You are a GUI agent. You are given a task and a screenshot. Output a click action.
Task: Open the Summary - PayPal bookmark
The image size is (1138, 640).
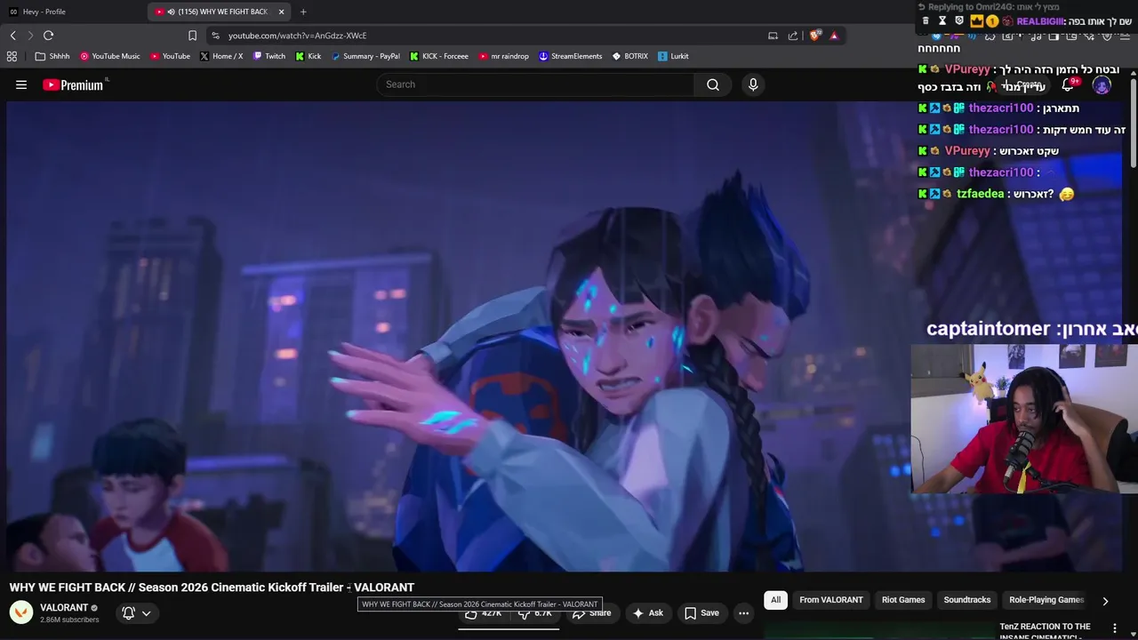pos(365,56)
